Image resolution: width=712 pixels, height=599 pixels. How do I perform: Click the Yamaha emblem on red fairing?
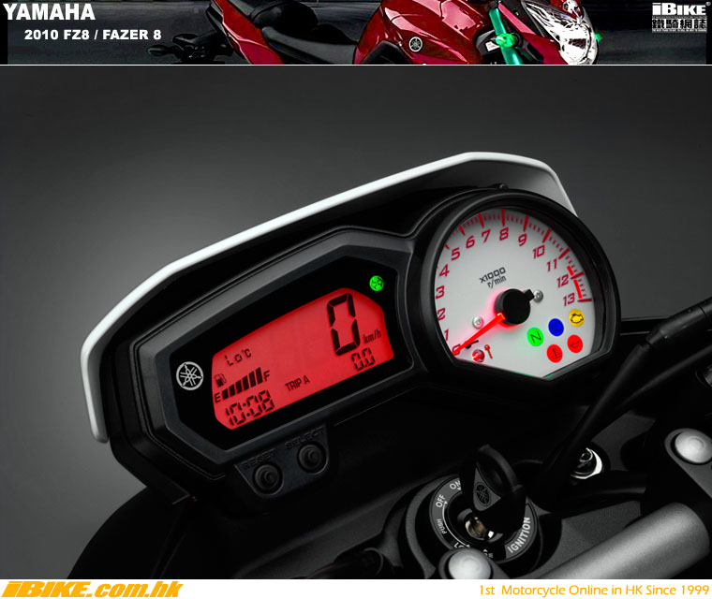pyautogui.click(x=415, y=44)
